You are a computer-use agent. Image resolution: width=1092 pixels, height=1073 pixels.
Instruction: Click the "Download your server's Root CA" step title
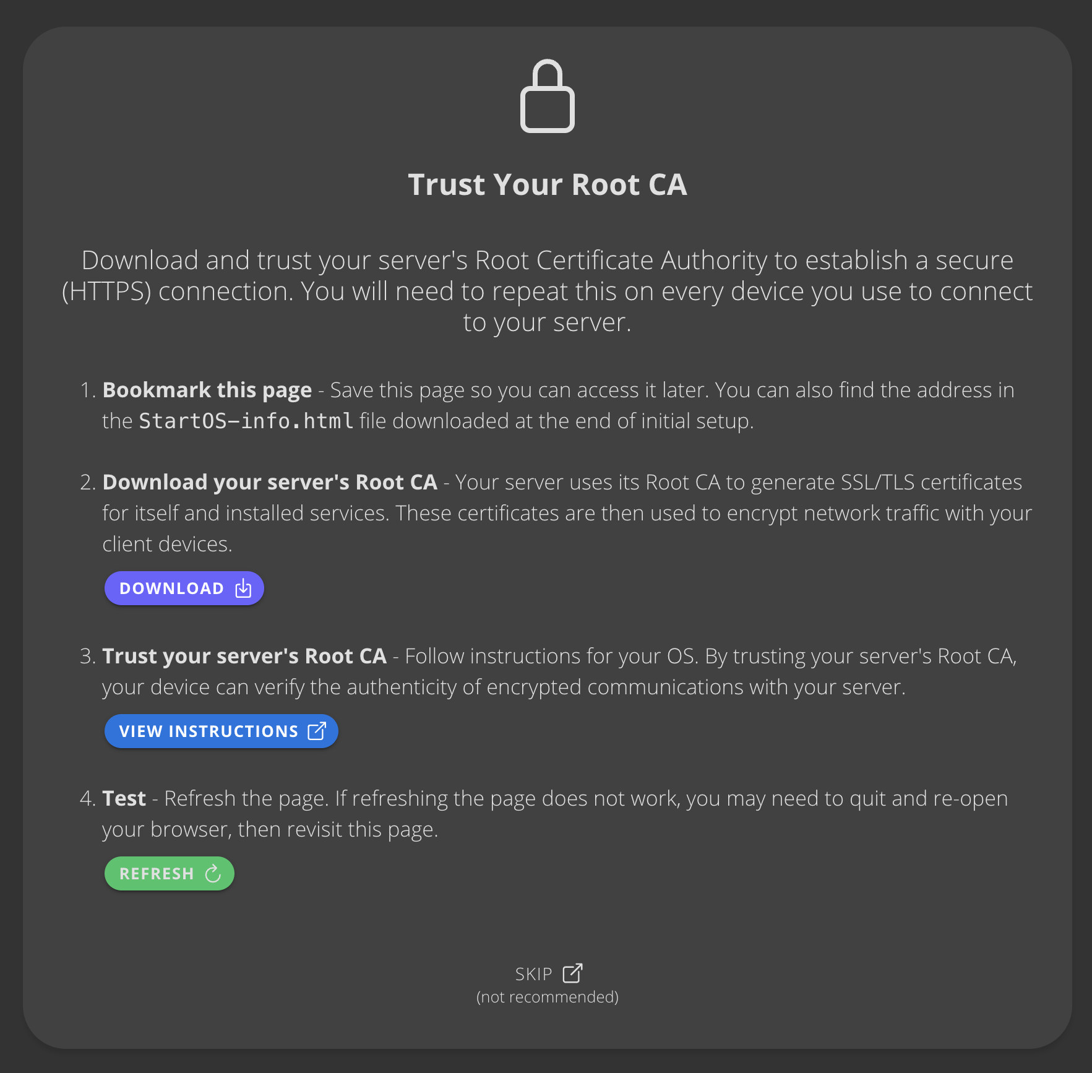(x=270, y=482)
